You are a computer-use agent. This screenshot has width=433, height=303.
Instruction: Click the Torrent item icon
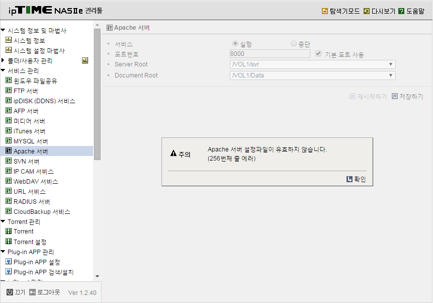point(9,231)
